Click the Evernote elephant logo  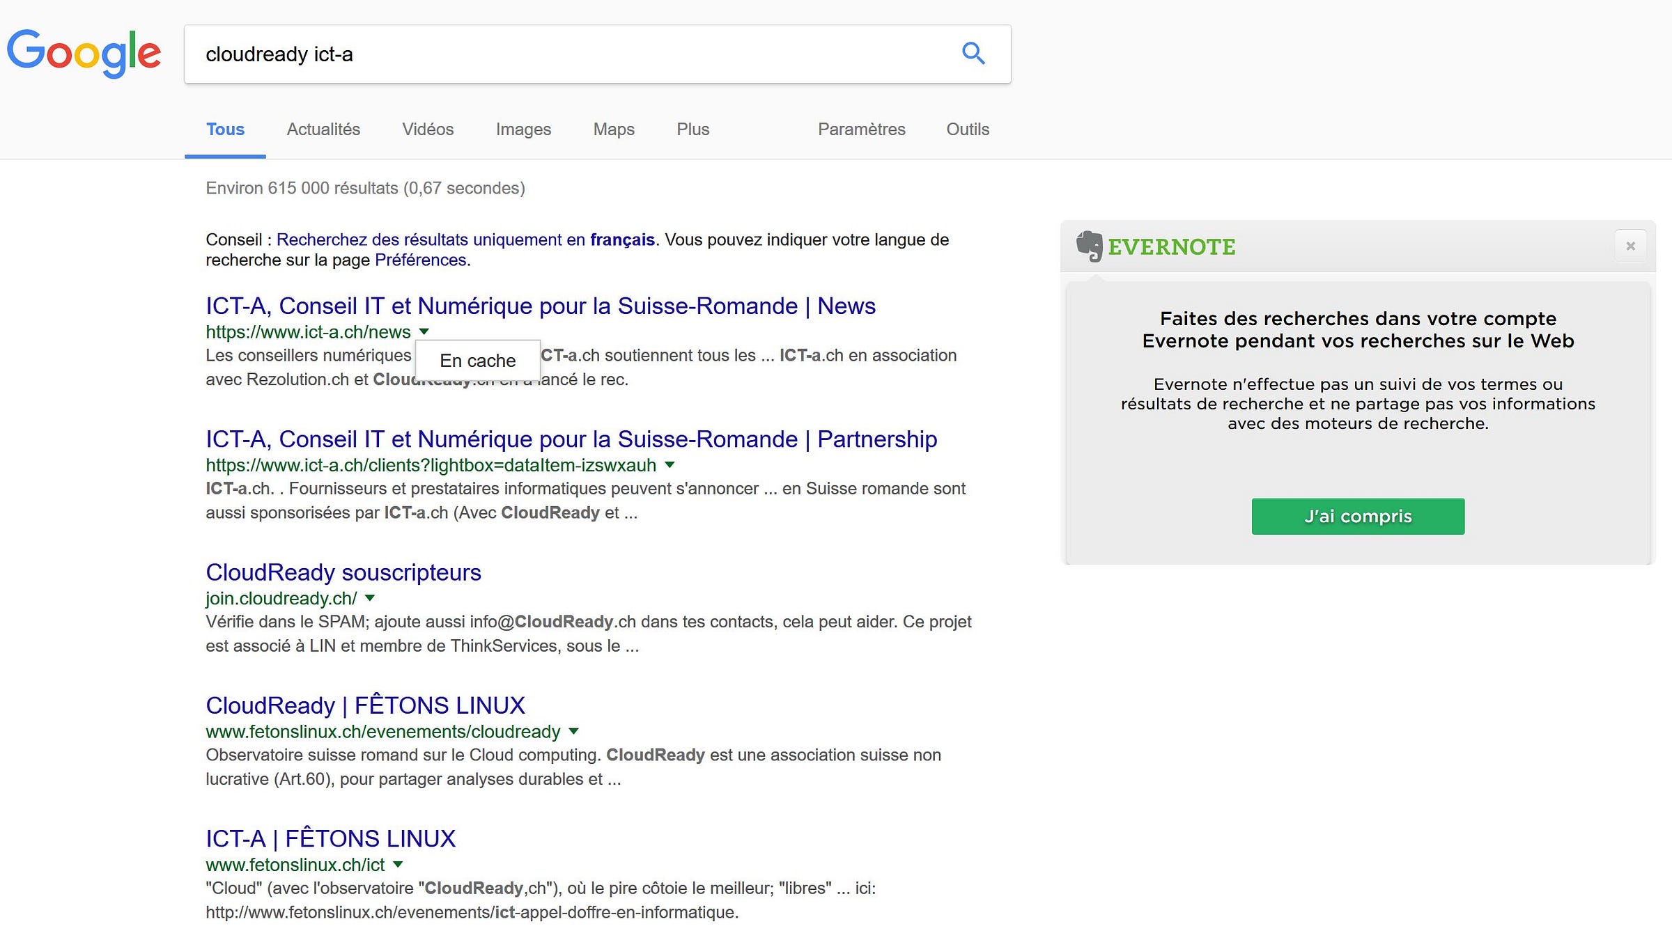coord(1090,246)
